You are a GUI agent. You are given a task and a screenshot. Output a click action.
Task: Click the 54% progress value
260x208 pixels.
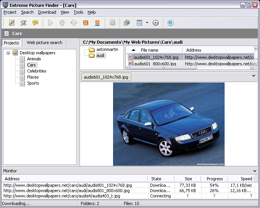[x=214, y=185]
